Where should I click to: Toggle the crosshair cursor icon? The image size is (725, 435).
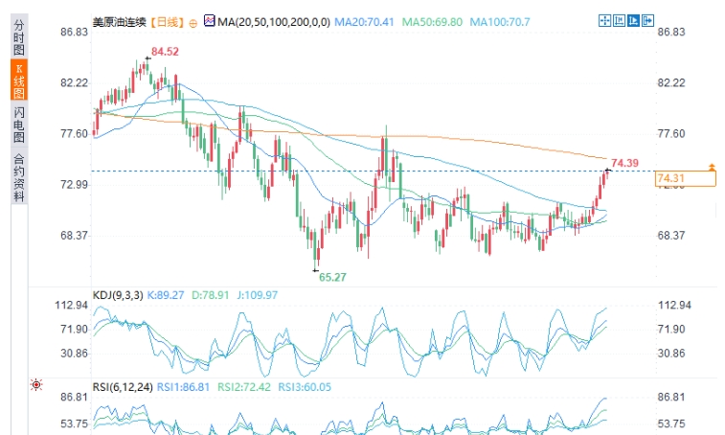[x=604, y=20]
